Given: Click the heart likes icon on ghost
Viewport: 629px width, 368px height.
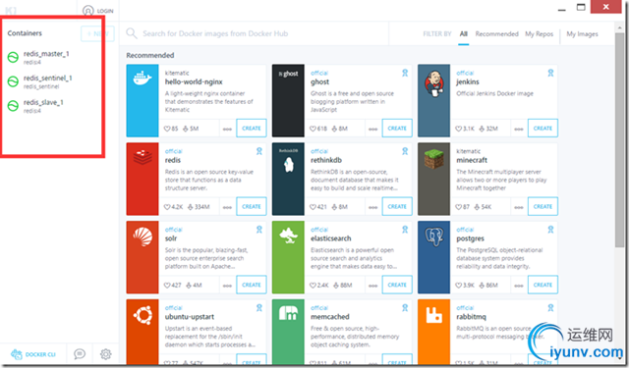Looking at the screenshot, I should coord(313,129).
